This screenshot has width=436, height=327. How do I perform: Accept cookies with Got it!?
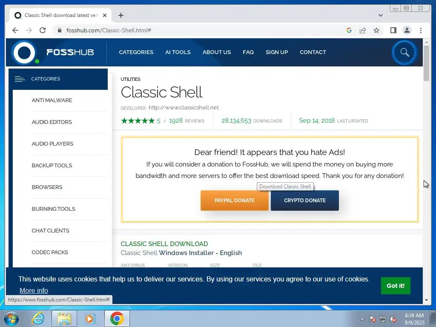[x=396, y=286]
